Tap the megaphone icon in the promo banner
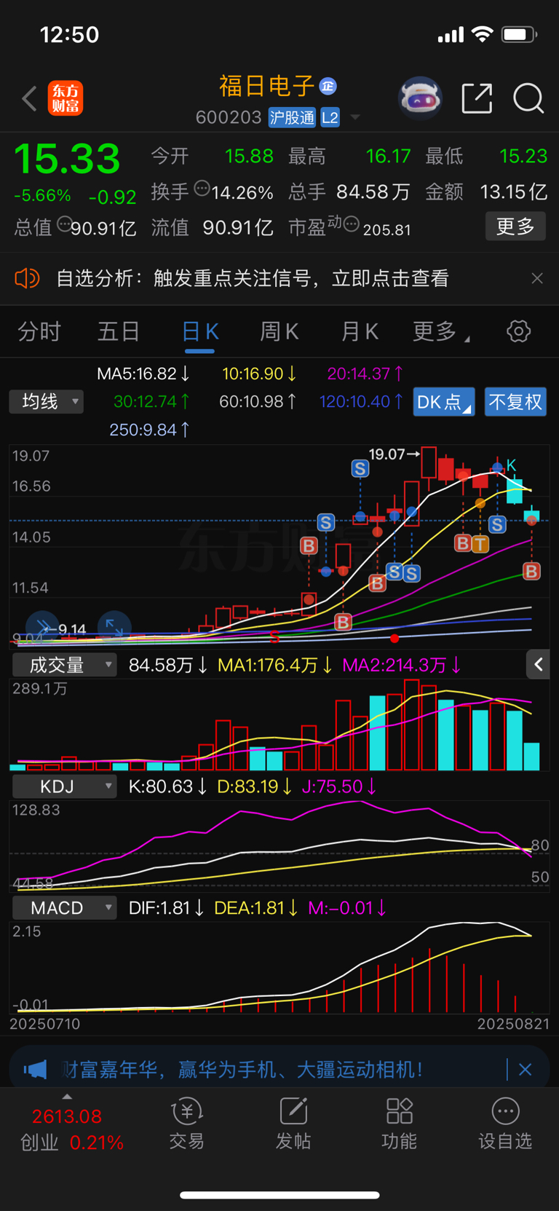Screen dimensions: 559x1211 click(35, 1070)
